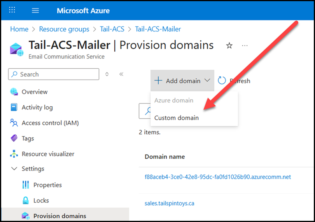The image size is (315, 222).
Task: Collapse the sidebar with double chevron
Action: click(121, 74)
